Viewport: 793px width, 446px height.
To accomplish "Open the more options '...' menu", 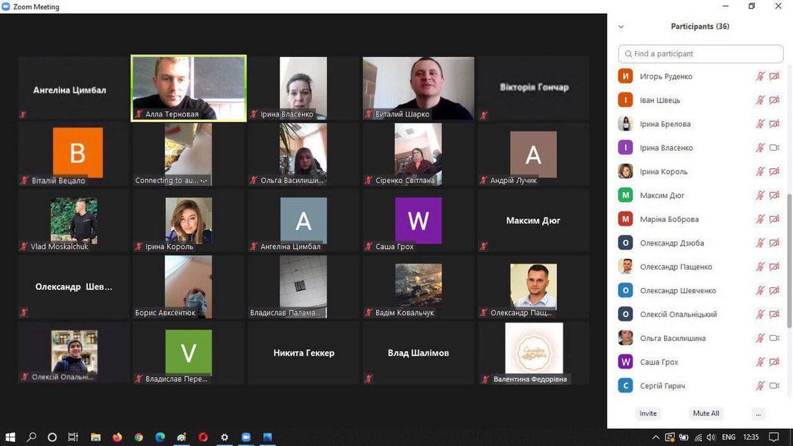I will click(758, 414).
